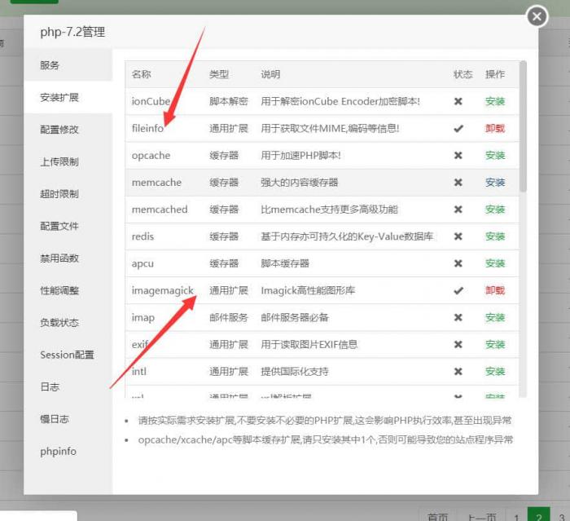This screenshot has width=570, height=521.
Task: Select the 安装扩展 sidebar tab
Action: pos(59,98)
